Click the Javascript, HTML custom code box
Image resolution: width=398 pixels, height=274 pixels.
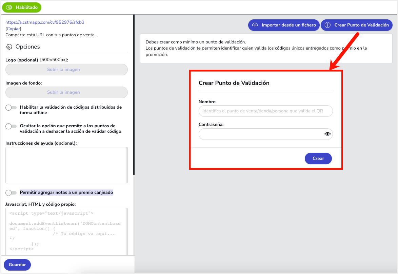point(66,232)
